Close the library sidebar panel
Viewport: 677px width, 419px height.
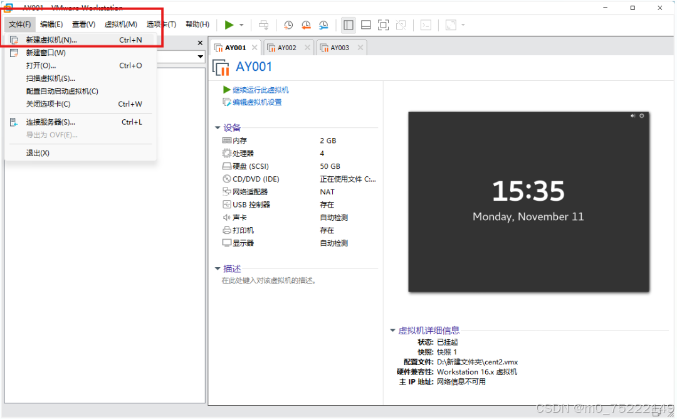pos(200,43)
